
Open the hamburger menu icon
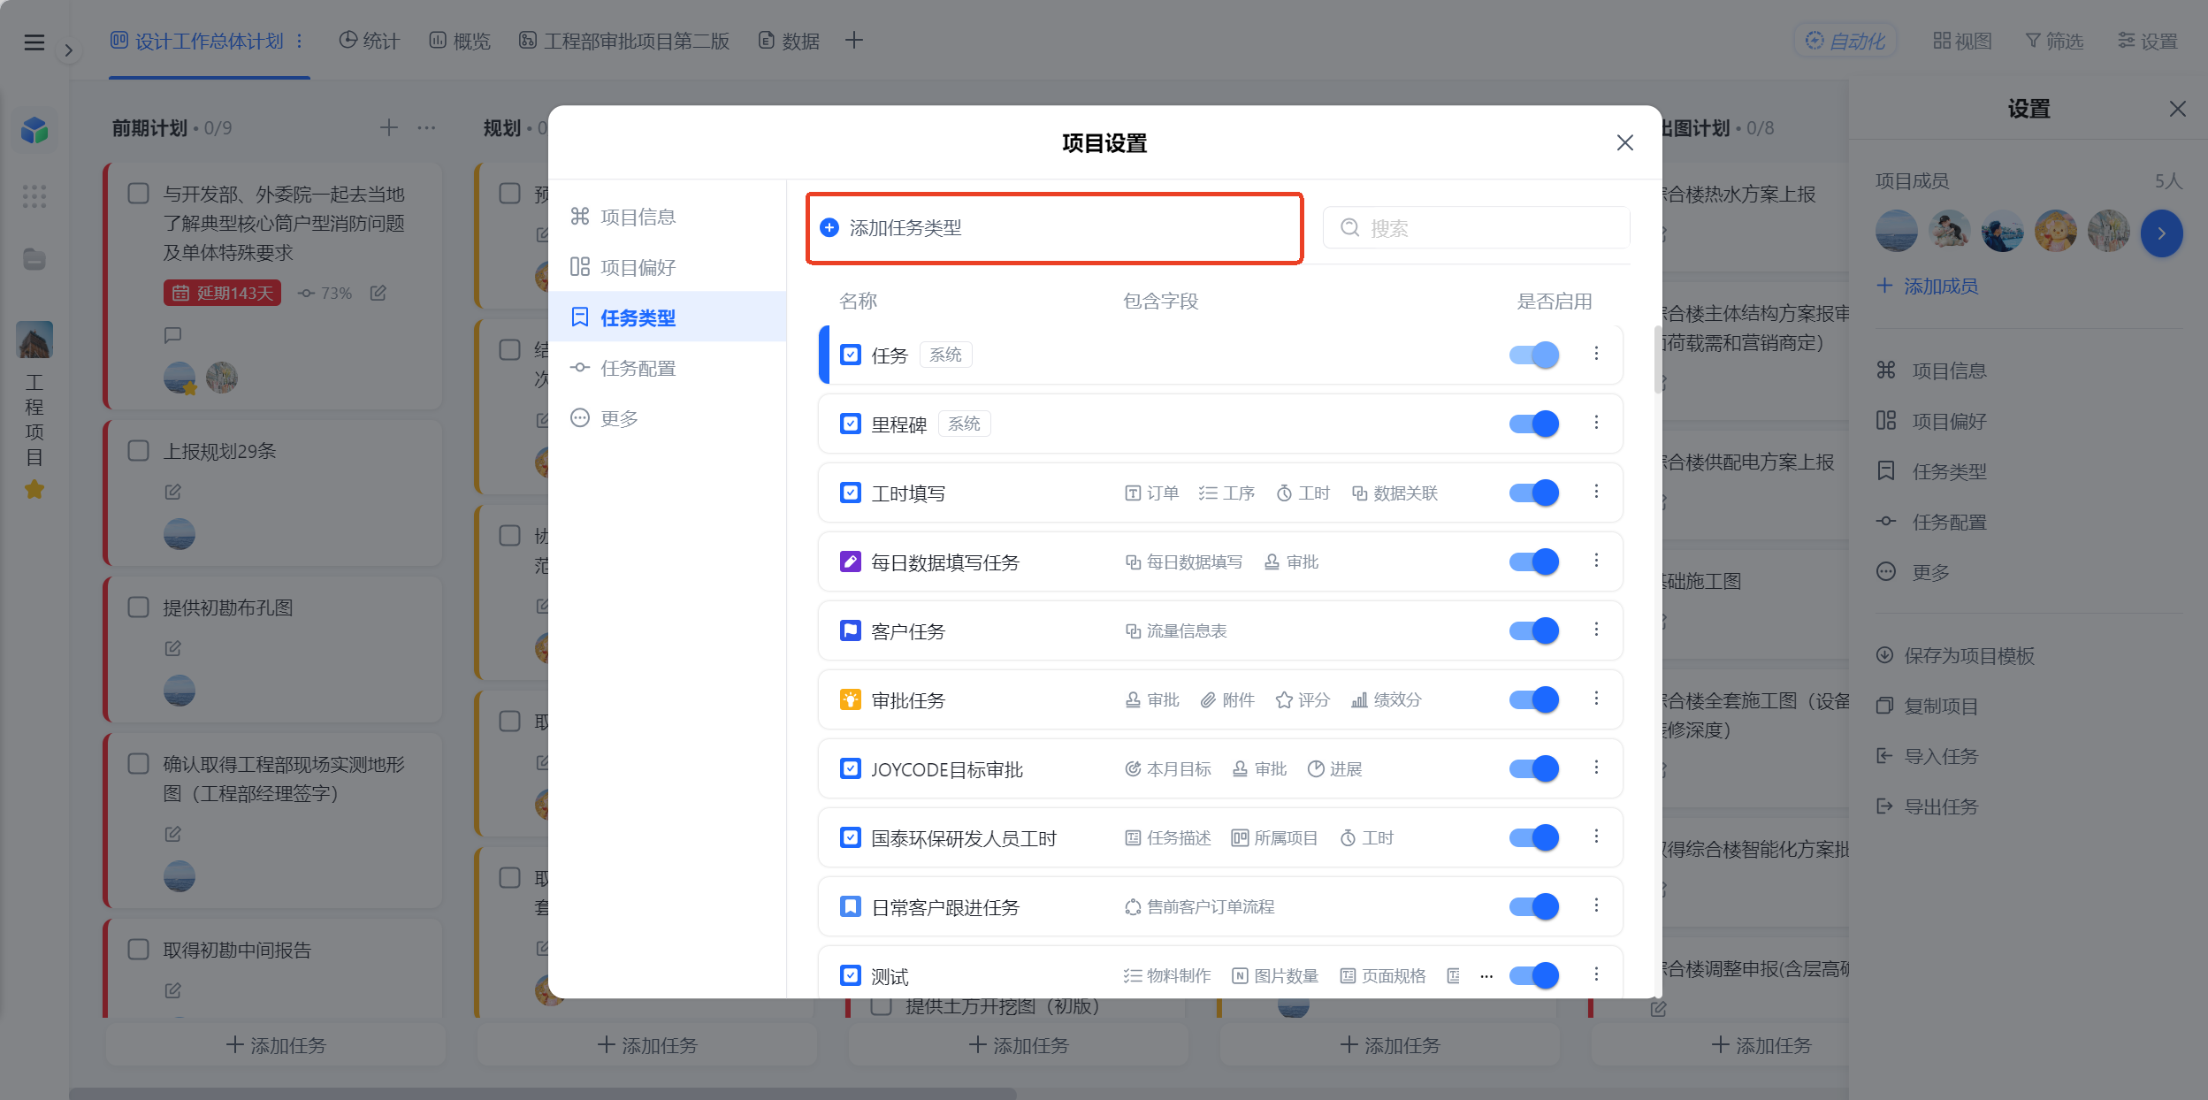click(34, 42)
